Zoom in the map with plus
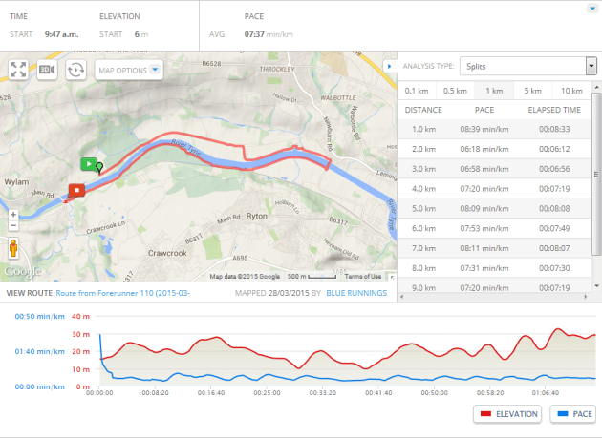 coord(13,215)
